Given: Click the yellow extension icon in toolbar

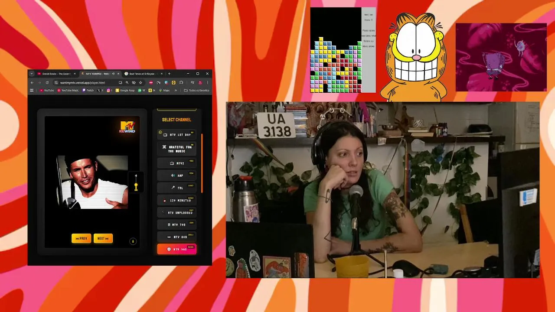Looking at the screenshot, I should click(x=173, y=83).
